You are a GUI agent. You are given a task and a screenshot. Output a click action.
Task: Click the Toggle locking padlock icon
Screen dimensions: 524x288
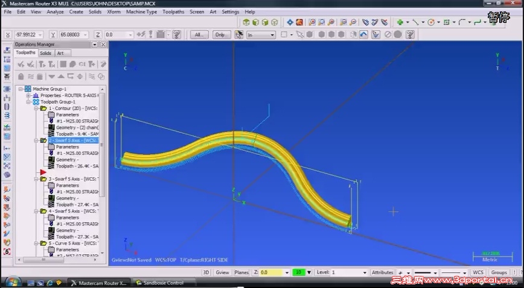21,77
